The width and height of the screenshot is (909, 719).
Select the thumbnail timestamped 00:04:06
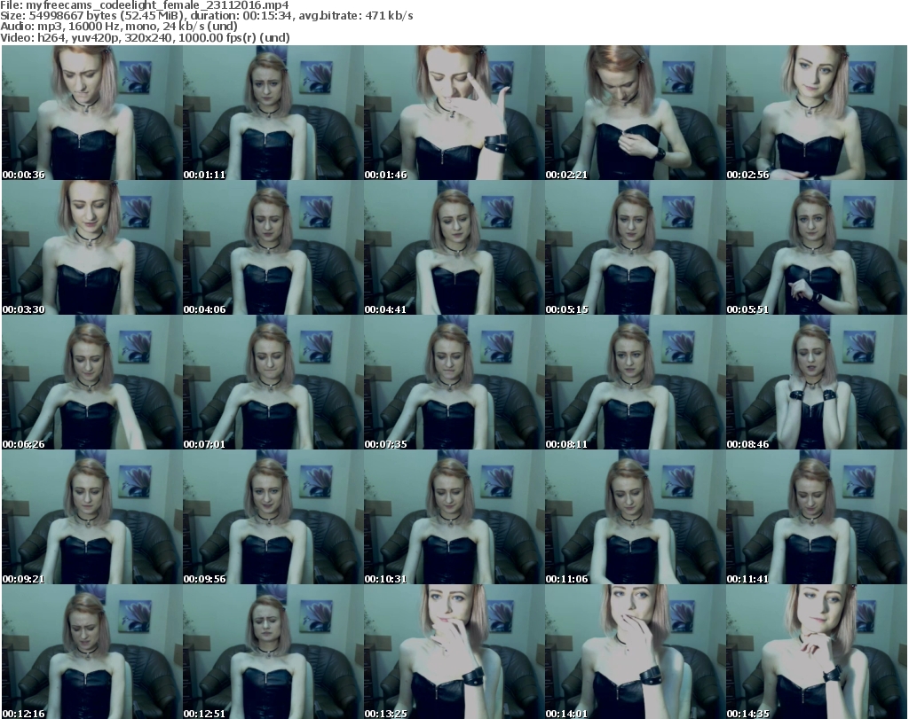(x=273, y=247)
